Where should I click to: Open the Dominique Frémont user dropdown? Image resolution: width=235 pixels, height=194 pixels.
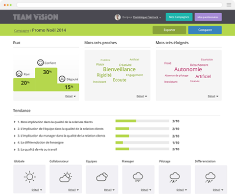pyautogui.click(x=147, y=17)
